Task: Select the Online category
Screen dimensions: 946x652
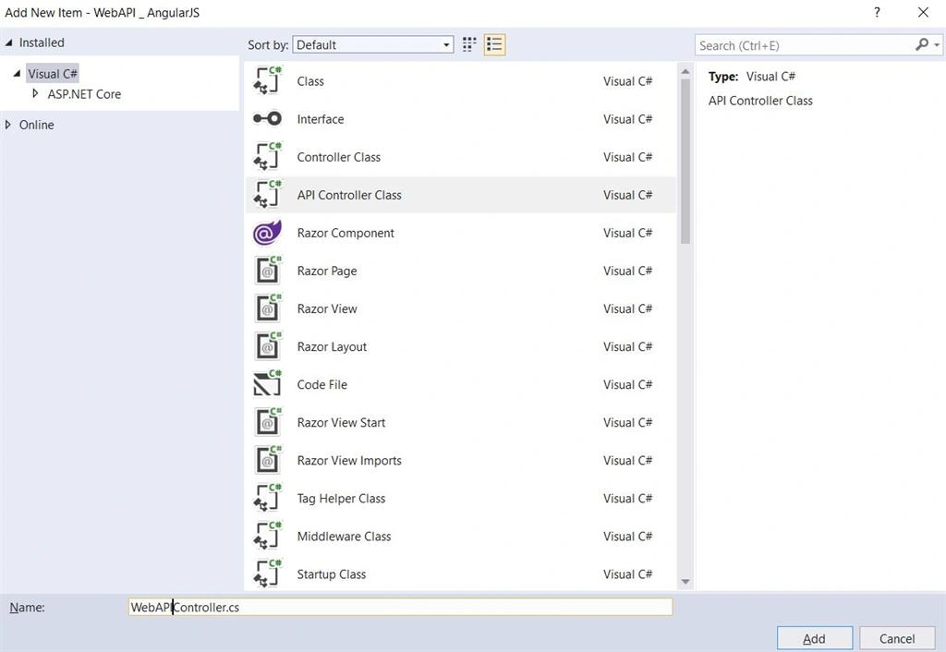Action: (x=36, y=125)
